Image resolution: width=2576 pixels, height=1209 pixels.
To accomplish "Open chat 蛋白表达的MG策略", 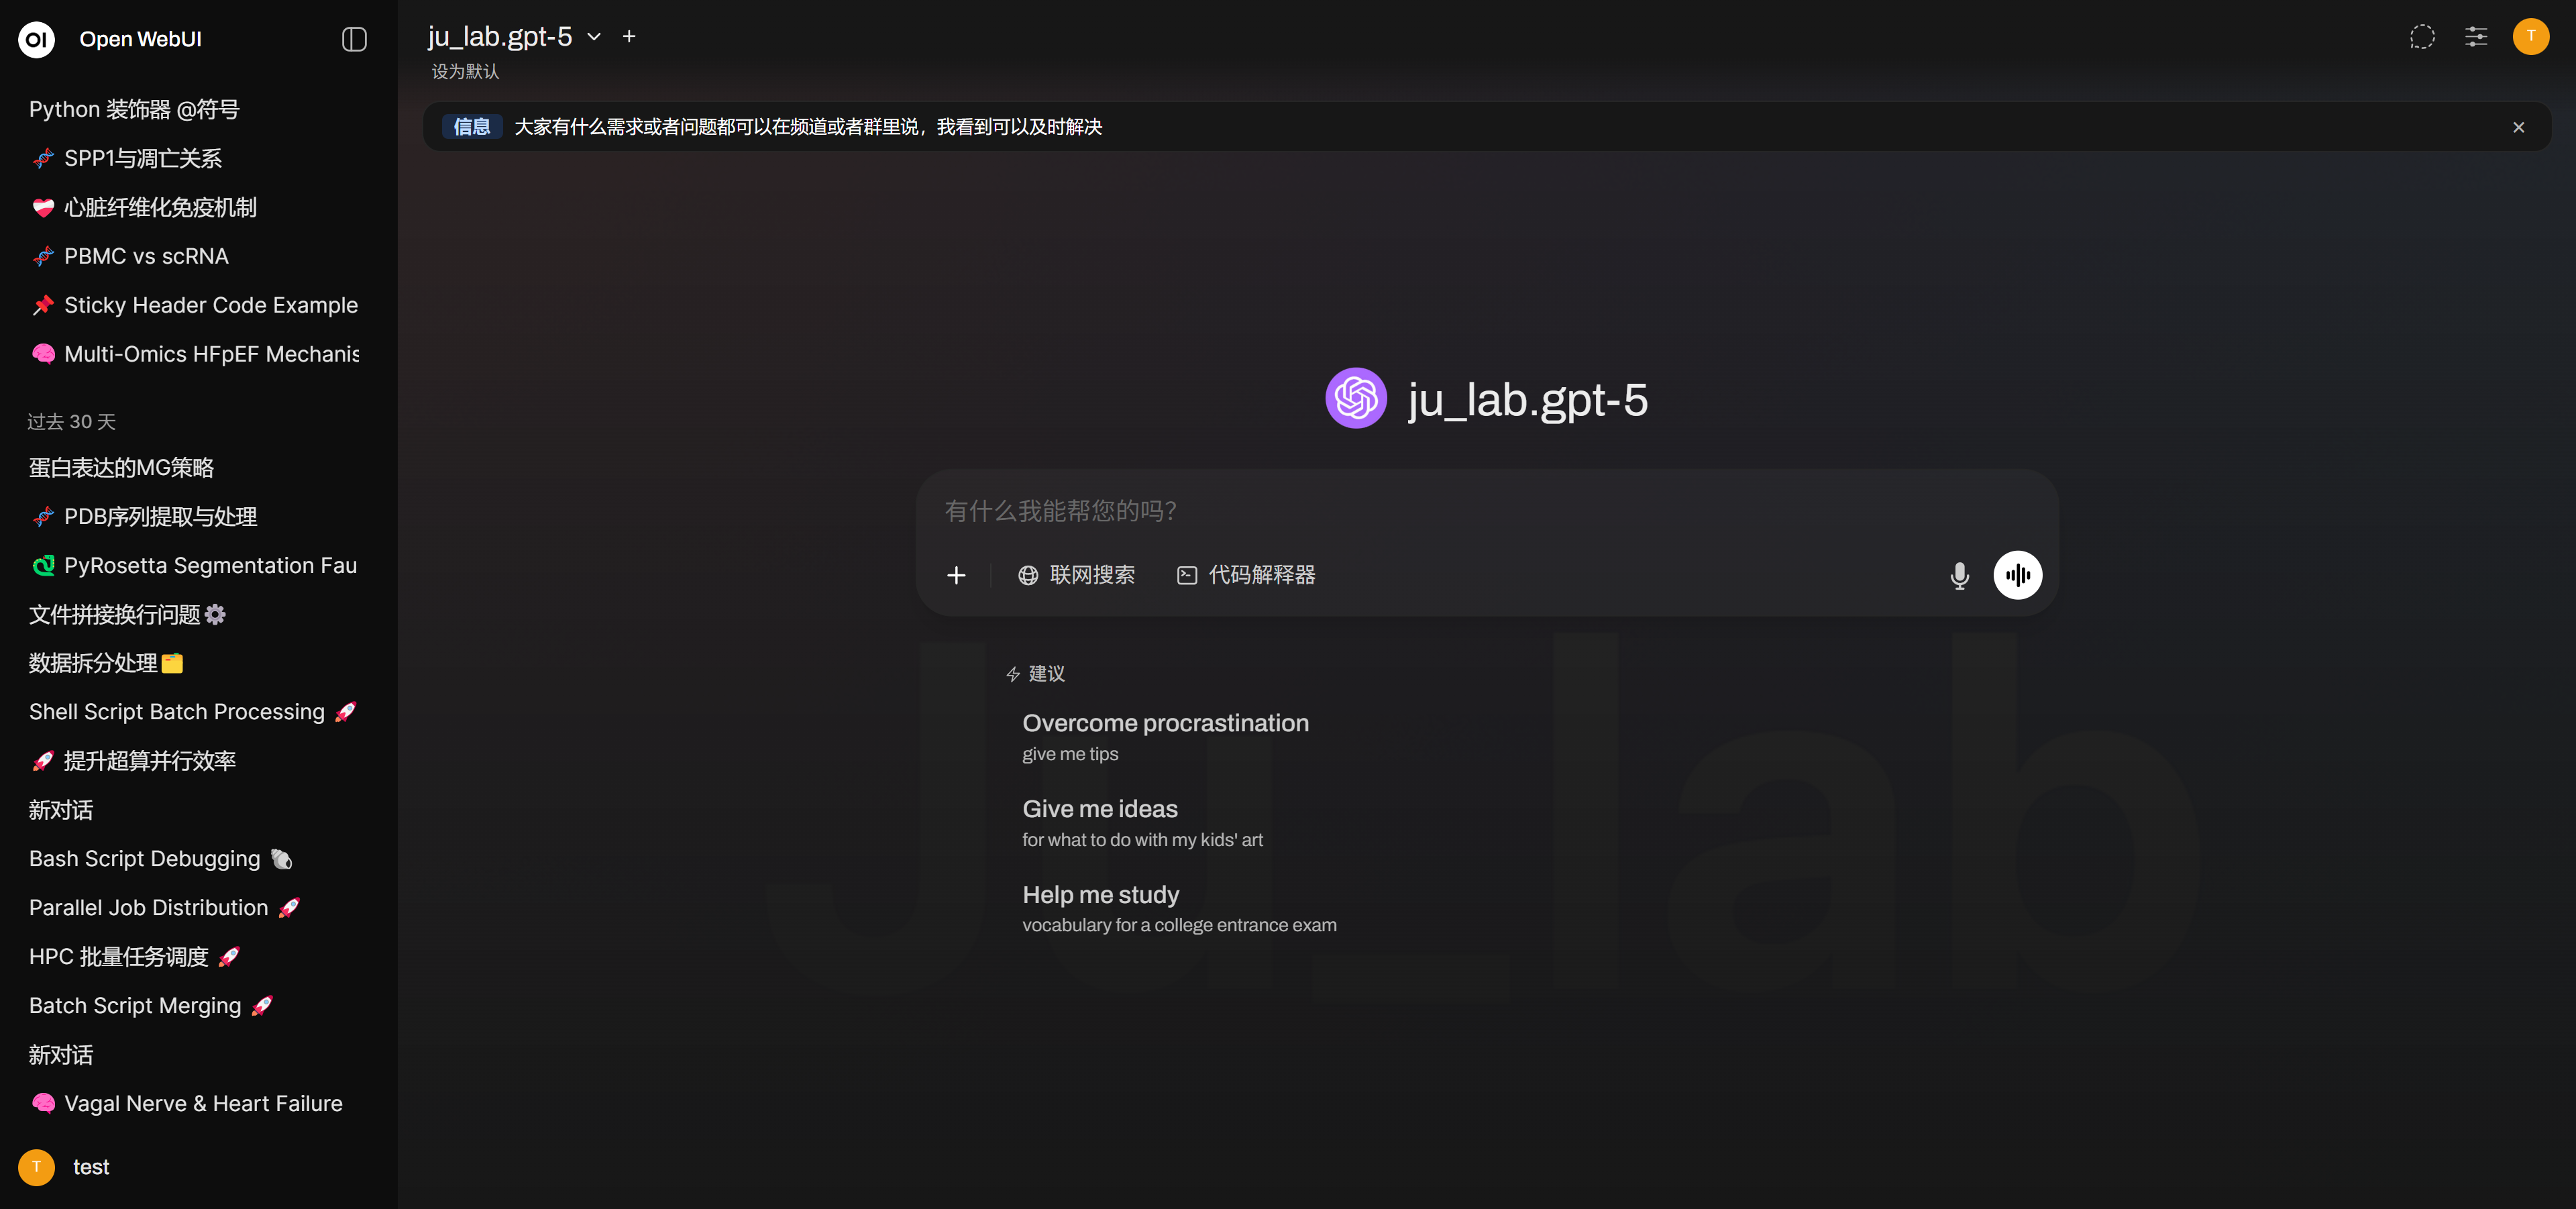I will click(x=195, y=467).
